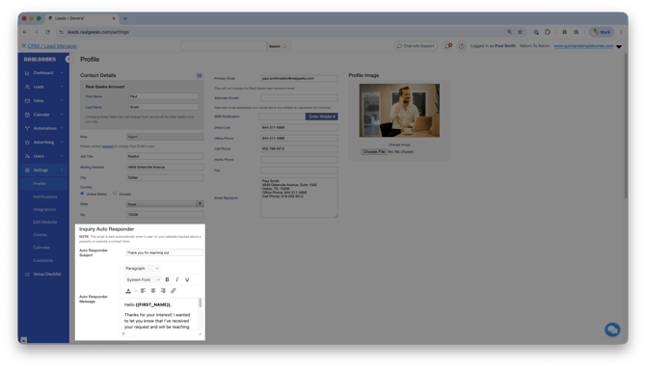Toggle bold formatting in the auto responder editor
The width and height of the screenshot is (646, 368).
tap(167, 279)
